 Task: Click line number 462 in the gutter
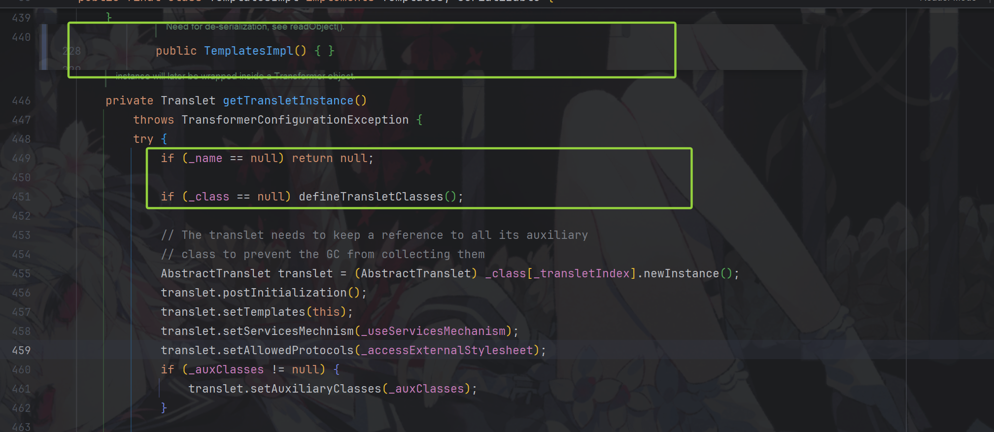click(21, 408)
